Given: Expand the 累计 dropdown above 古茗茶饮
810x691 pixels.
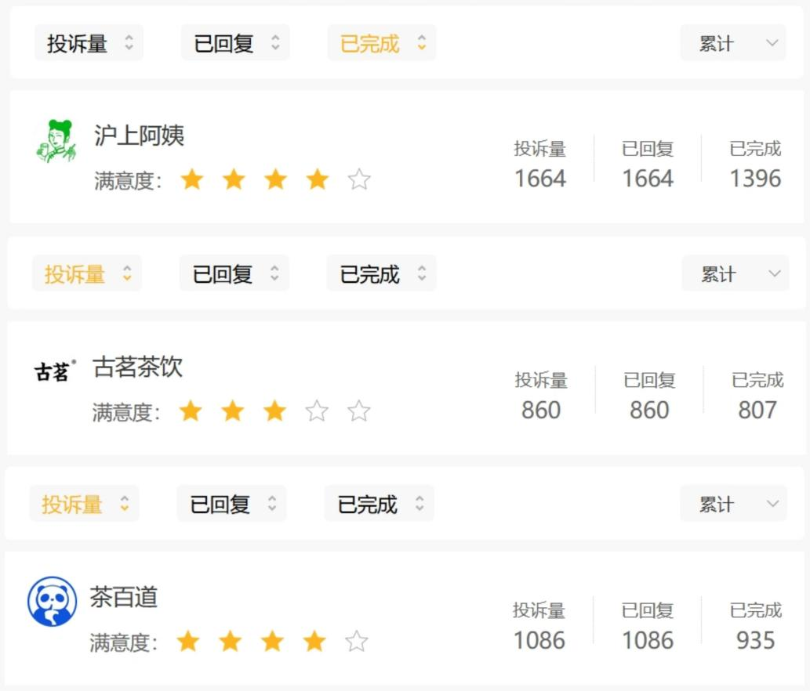Looking at the screenshot, I should pyautogui.click(x=735, y=273).
